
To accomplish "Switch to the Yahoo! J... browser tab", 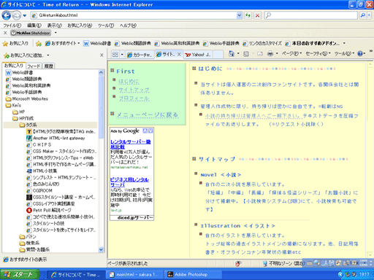I will [198, 55].
